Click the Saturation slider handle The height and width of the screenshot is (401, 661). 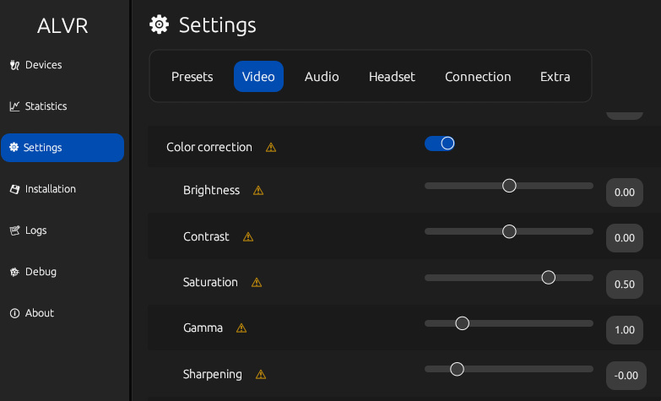click(x=549, y=277)
